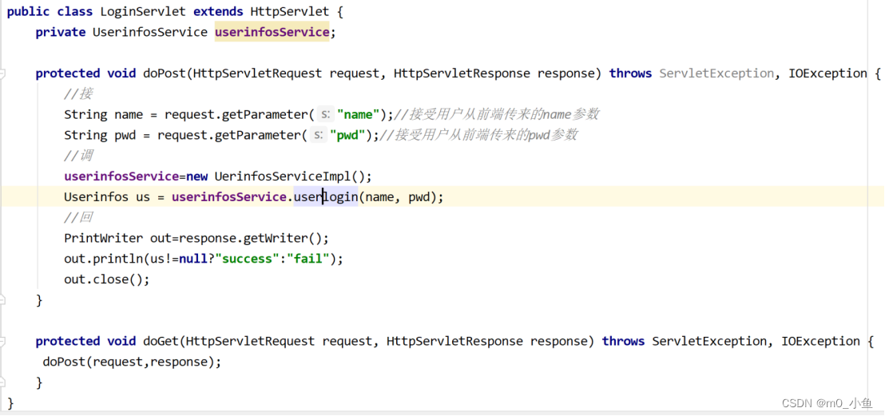Click the "name" string literal

(x=359, y=115)
